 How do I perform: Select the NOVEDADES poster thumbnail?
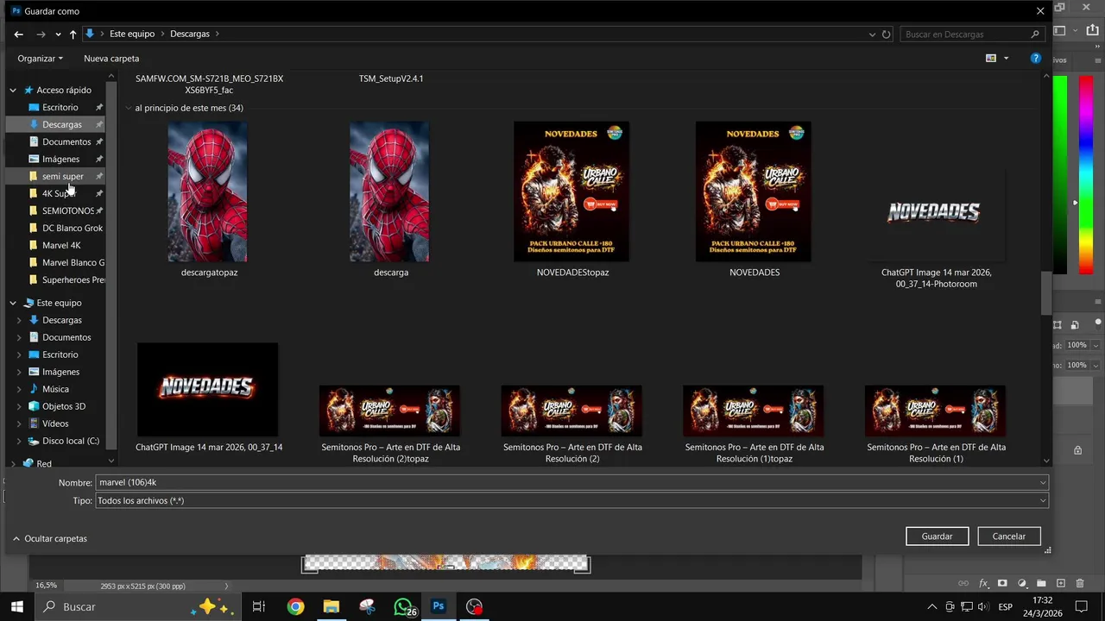pos(754,191)
